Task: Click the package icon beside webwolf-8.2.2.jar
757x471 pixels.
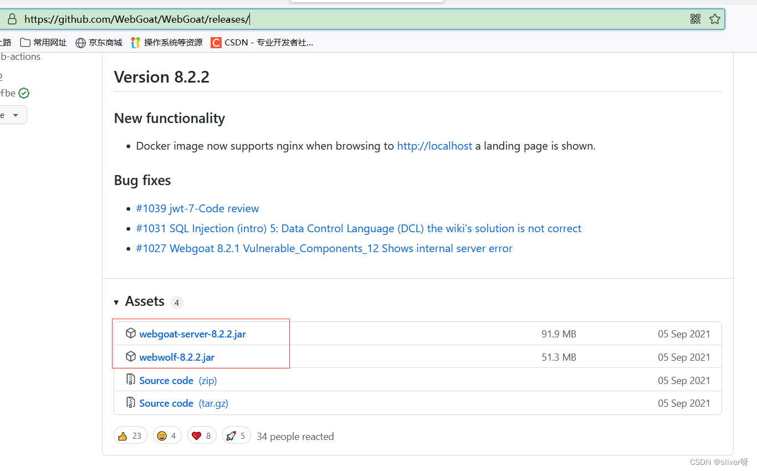Action: pos(131,357)
